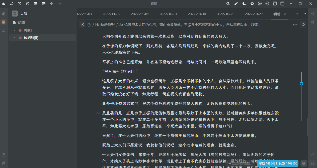Click paragraph starting 此外他还勾结锦衣卫
The image size is (317, 168).
pos(178,104)
